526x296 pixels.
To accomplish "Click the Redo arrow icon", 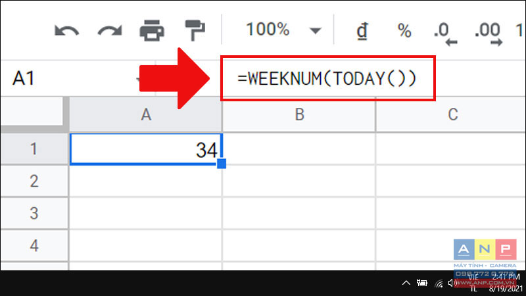I will tap(109, 30).
